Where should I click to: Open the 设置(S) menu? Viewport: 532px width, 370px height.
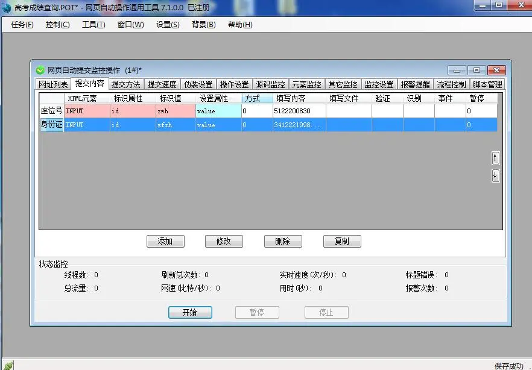[168, 25]
